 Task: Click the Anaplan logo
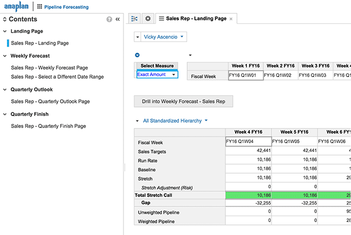point(16,6)
